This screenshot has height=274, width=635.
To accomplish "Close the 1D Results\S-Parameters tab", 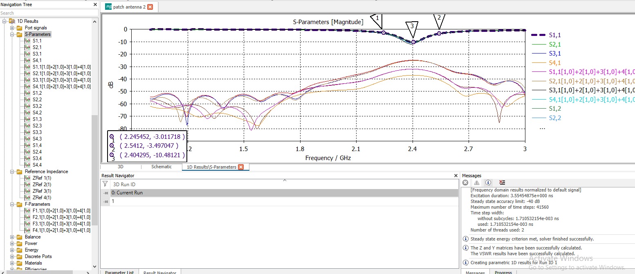I will tap(241, 167).
